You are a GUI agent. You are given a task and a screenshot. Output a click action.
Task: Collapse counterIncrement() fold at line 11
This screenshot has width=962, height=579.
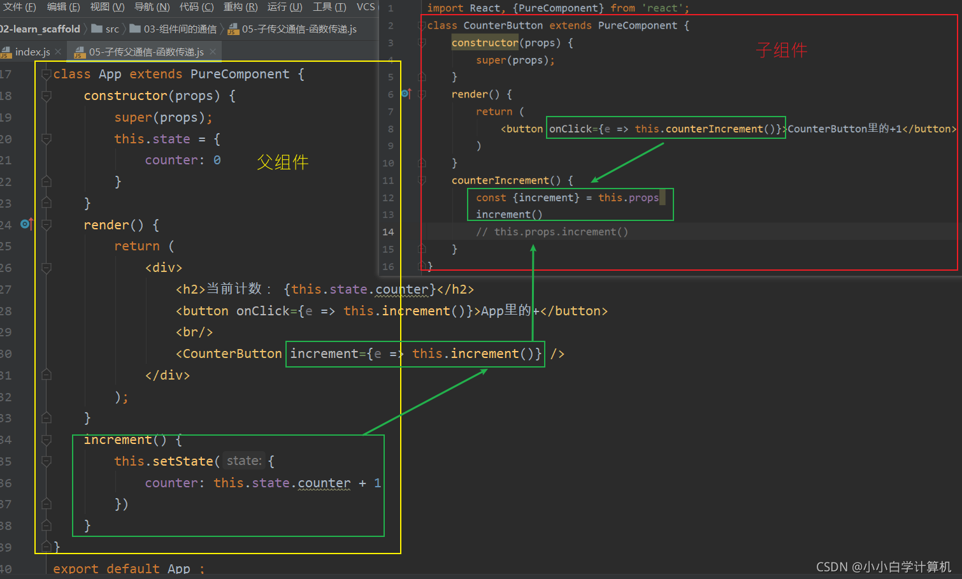[422, 180]
